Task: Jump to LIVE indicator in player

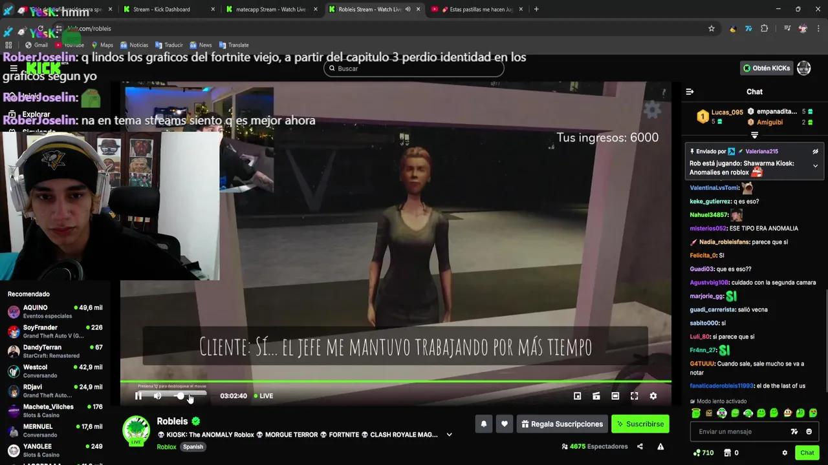Action: click(x=263, y=396)
